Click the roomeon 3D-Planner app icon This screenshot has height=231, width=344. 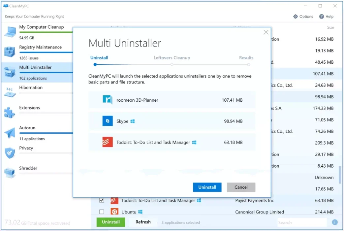pos(108,100)
